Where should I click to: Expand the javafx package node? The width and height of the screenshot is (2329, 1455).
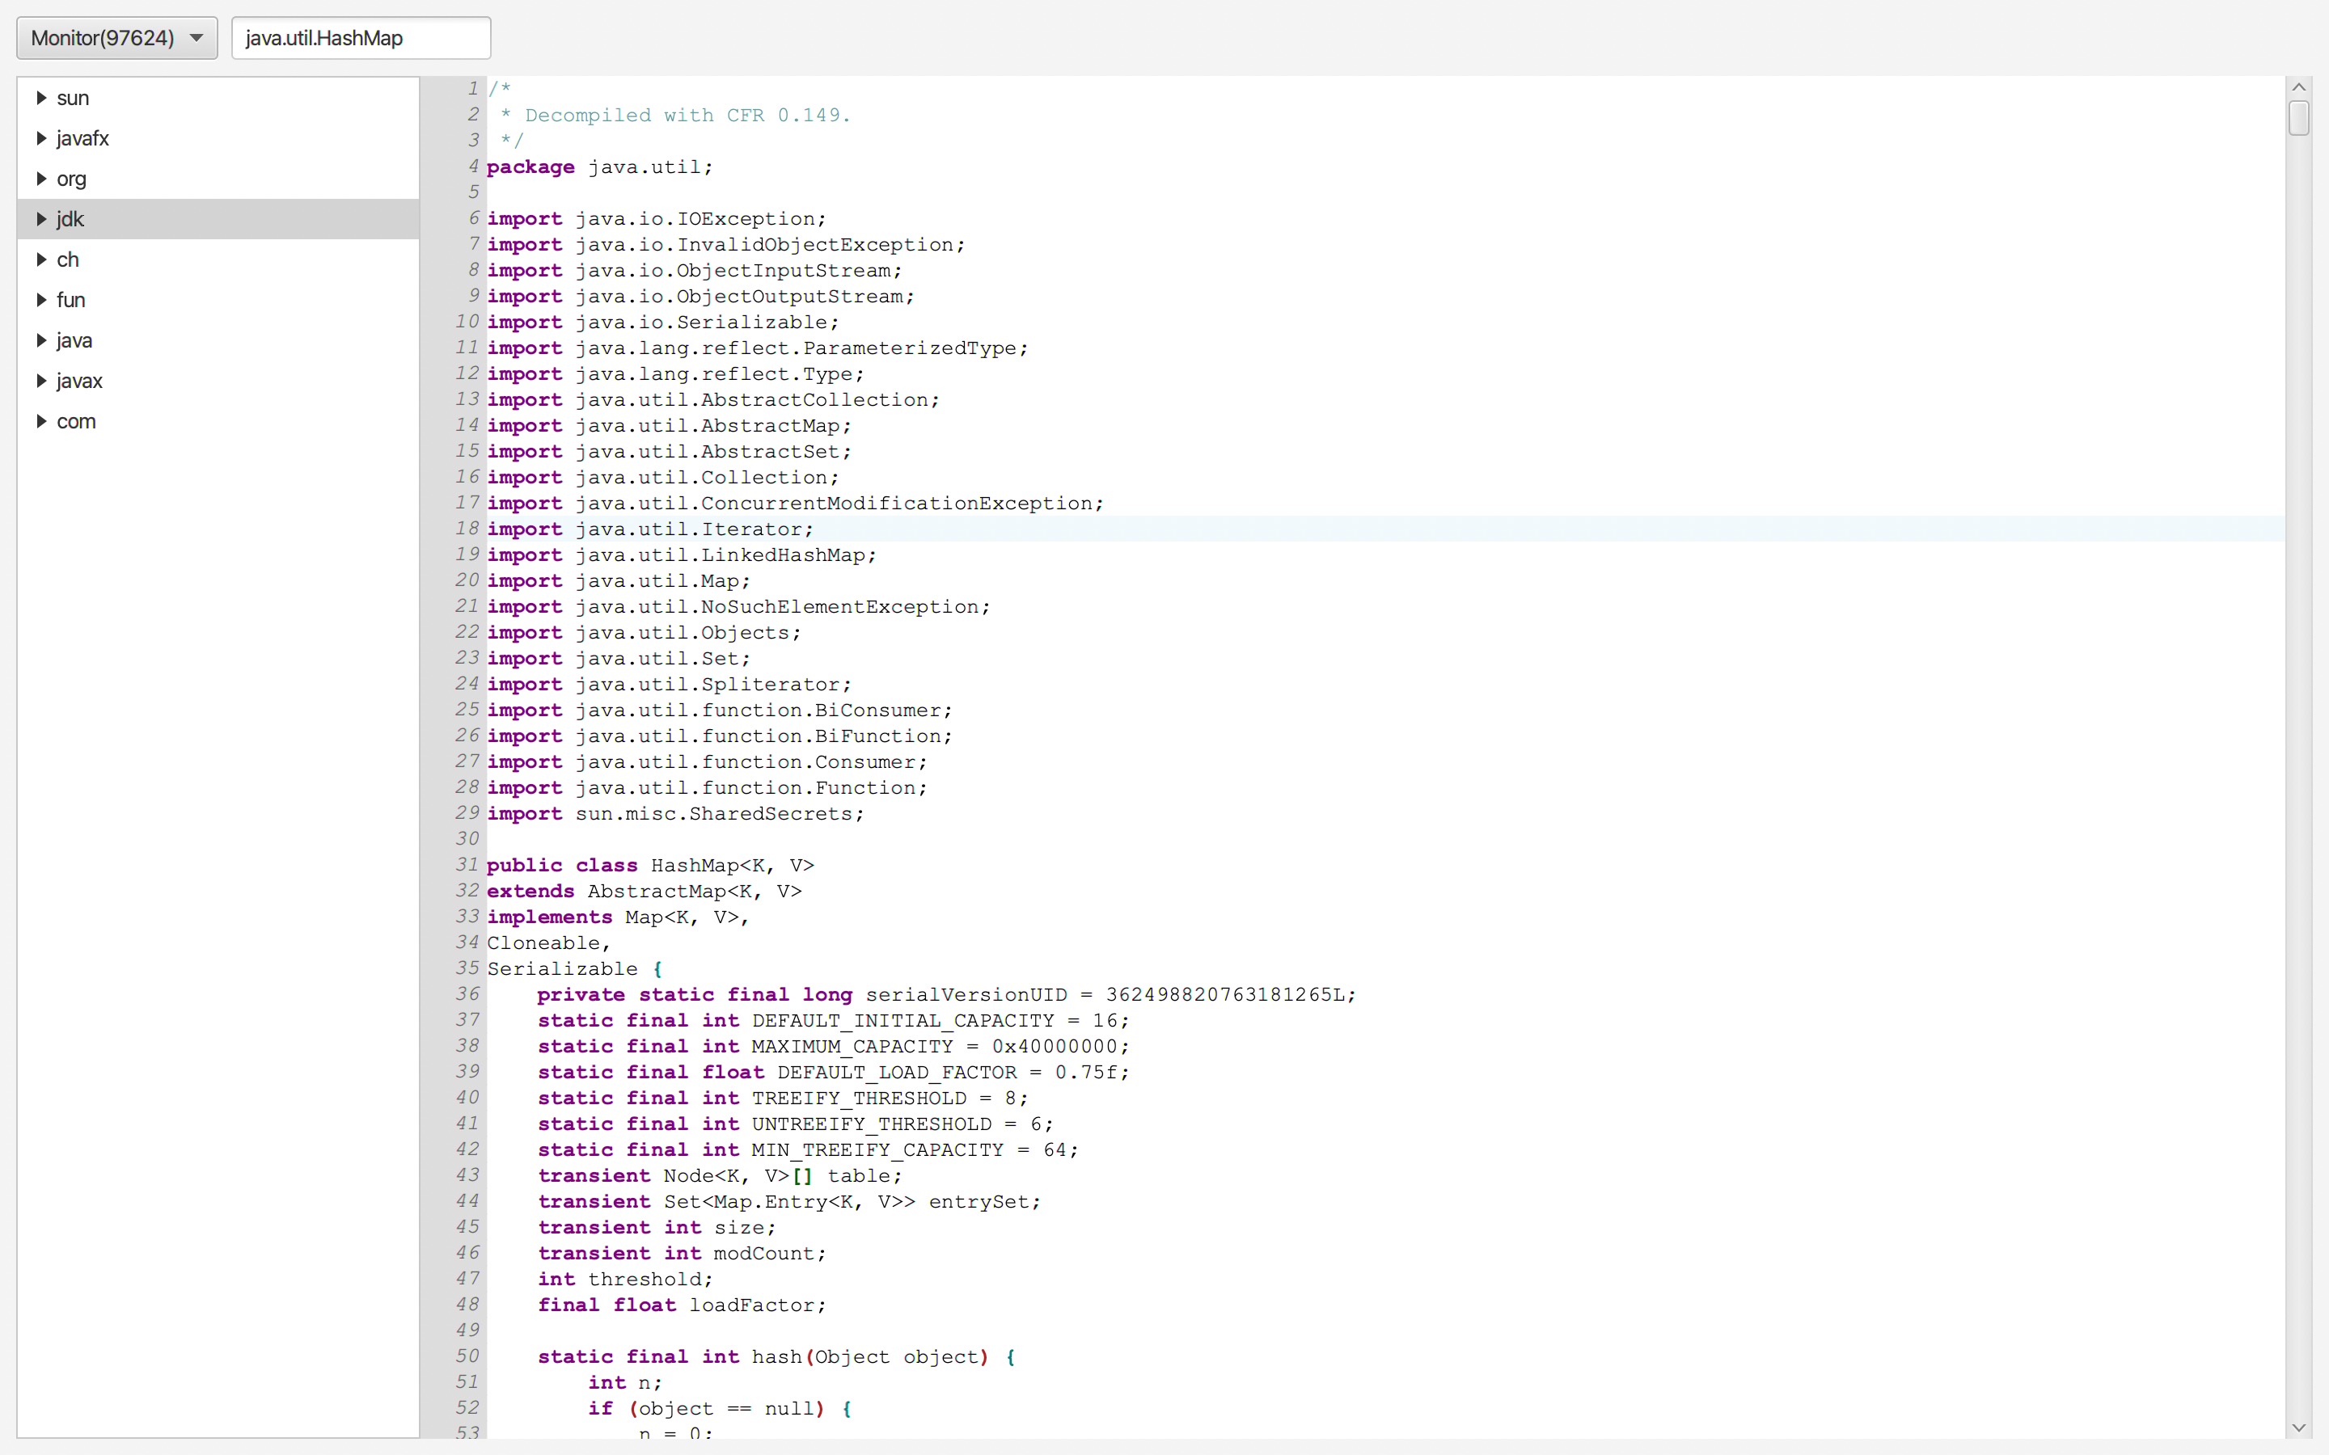click(x=41, y=138)
